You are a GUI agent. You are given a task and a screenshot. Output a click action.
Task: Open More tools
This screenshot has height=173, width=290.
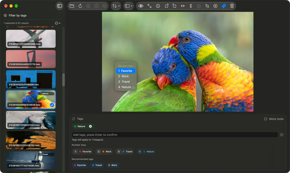tap(274, 119)
